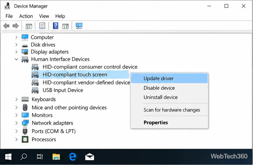Click scan for hardware changes monitor icon

tap(79, 26)
